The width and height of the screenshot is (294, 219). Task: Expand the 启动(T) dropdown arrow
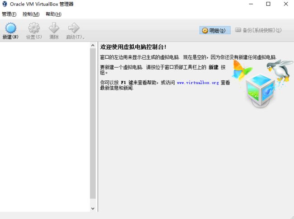pyautogui.click(x=84, y=38)
